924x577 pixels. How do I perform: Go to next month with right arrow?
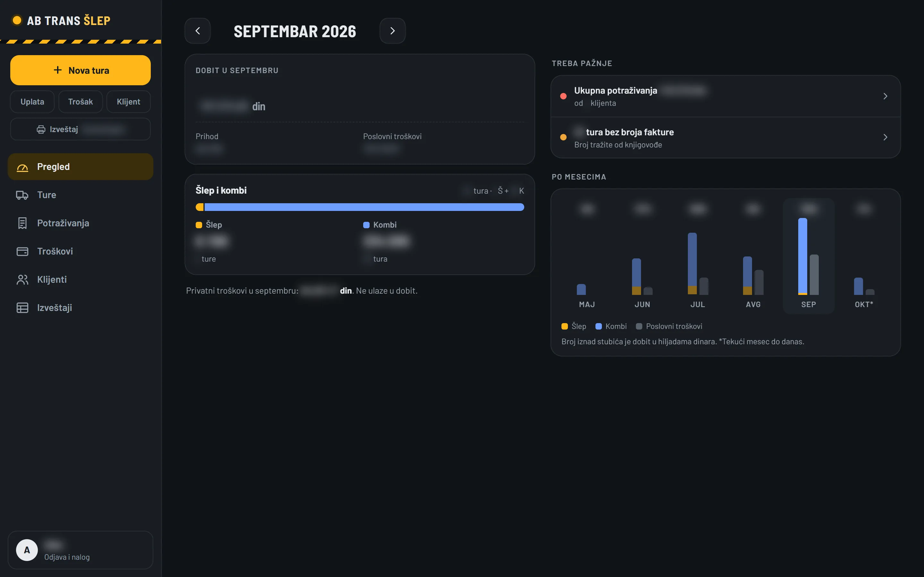tap(392, 31)
